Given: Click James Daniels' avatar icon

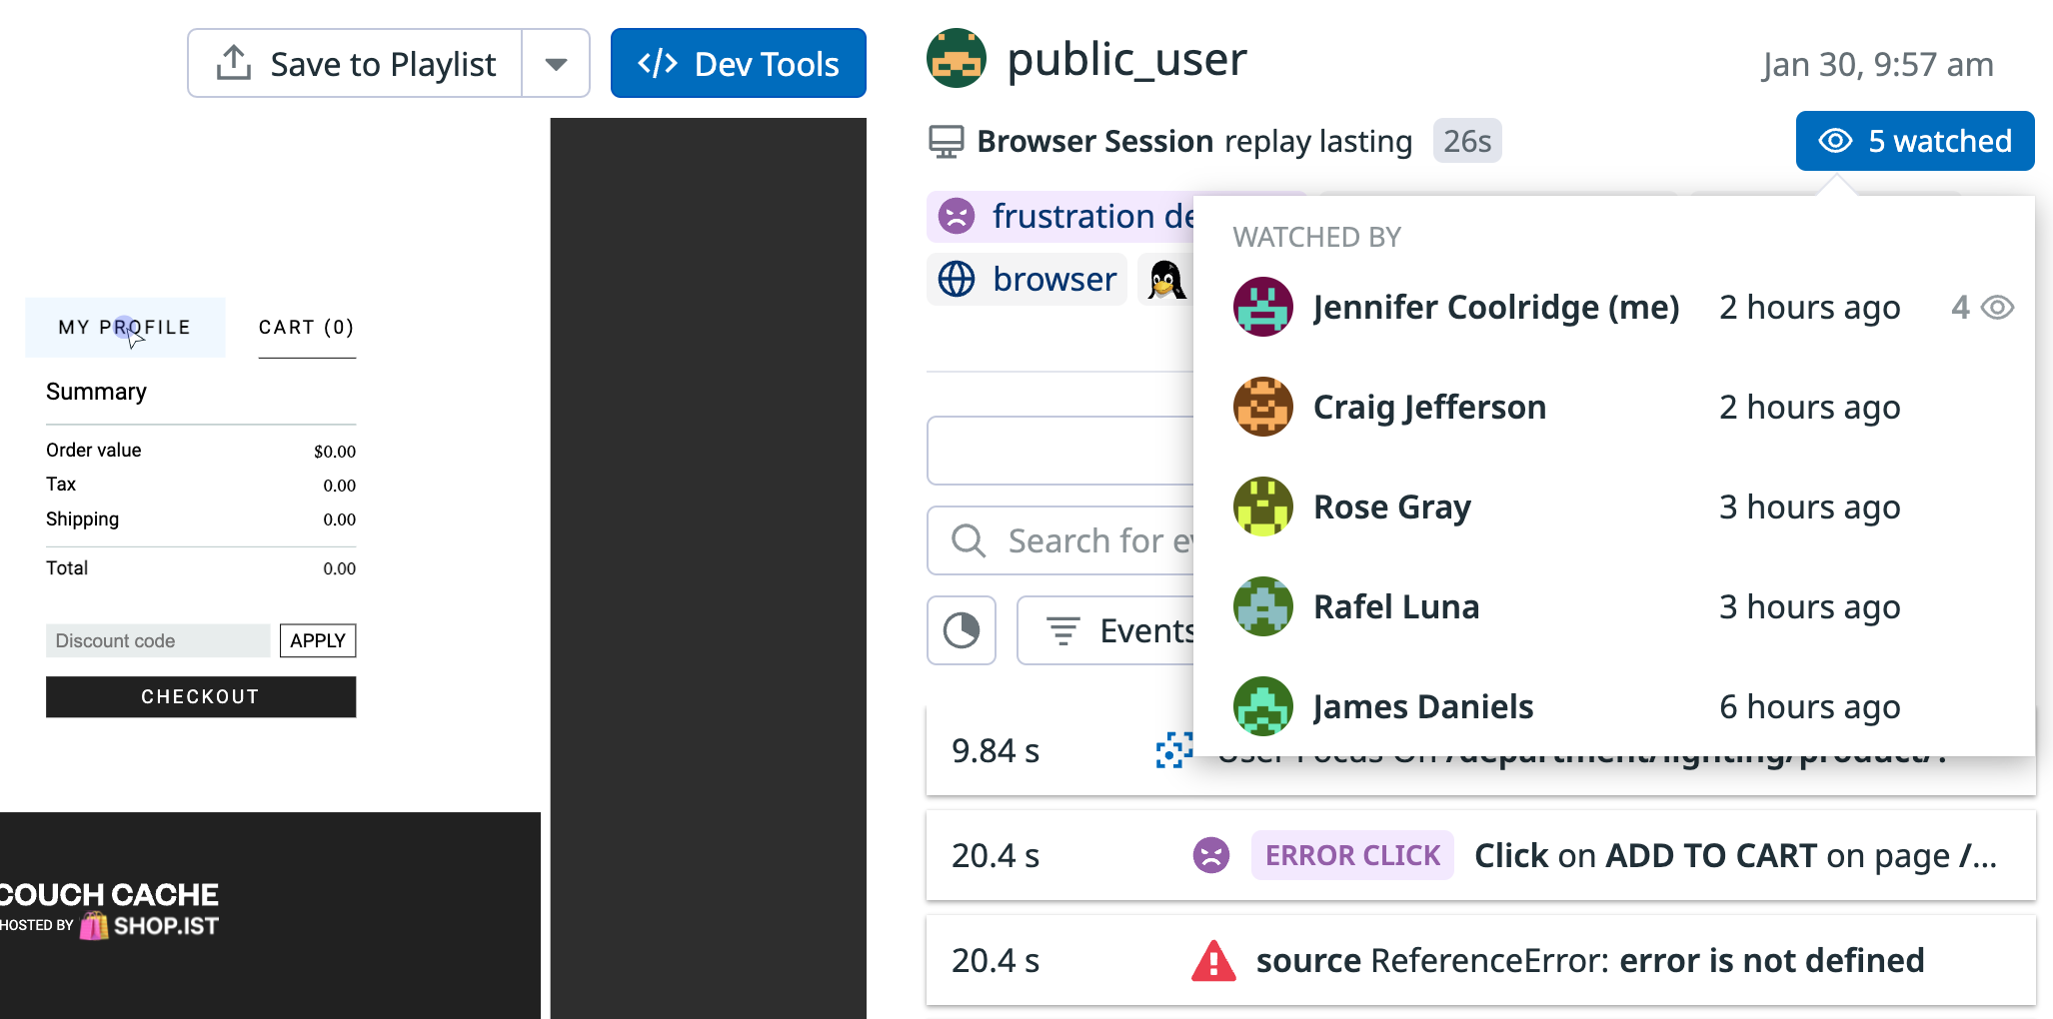Looking at the screenshot, I should pyautogui.click(x=1263, y=706).
